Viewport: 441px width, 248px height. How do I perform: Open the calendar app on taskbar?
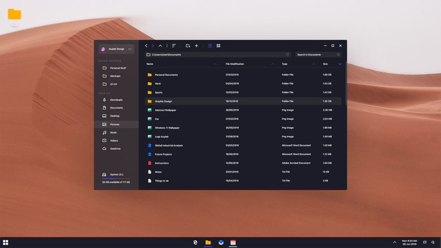[233, 242]
